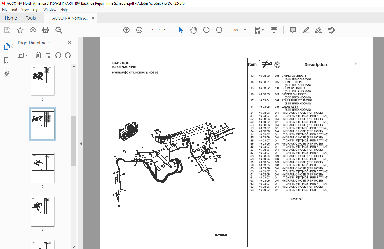Open the Bookmarks sidebar panel icon
Screen dimensions: 384x249
[6, 60]
